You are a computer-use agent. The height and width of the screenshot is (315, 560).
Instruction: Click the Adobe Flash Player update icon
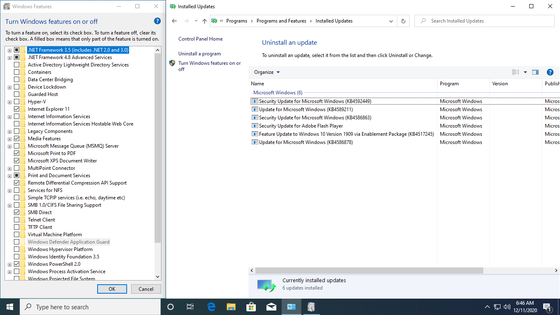pos(255,126)
